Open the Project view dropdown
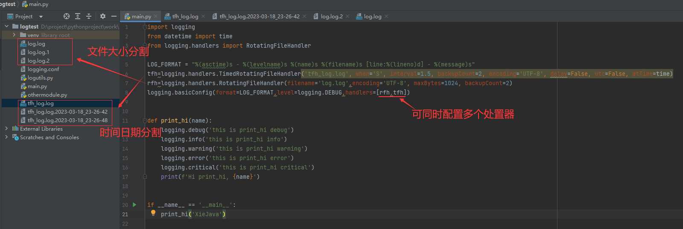Viewport: 683px width, 229px height. (41, 17)
